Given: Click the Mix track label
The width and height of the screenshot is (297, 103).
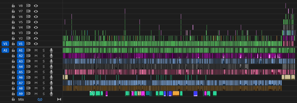Looking at the screenshot, I should pos(21,99).
